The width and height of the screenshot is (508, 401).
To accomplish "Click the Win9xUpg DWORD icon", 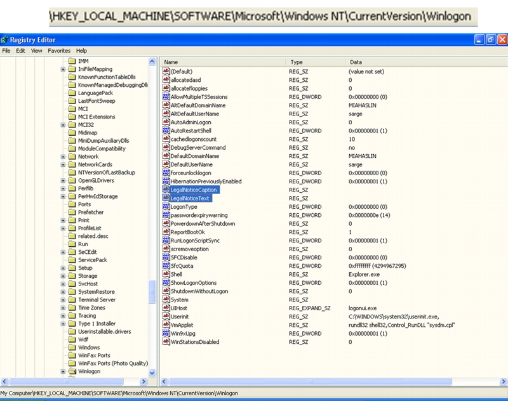I will (166, 333).
